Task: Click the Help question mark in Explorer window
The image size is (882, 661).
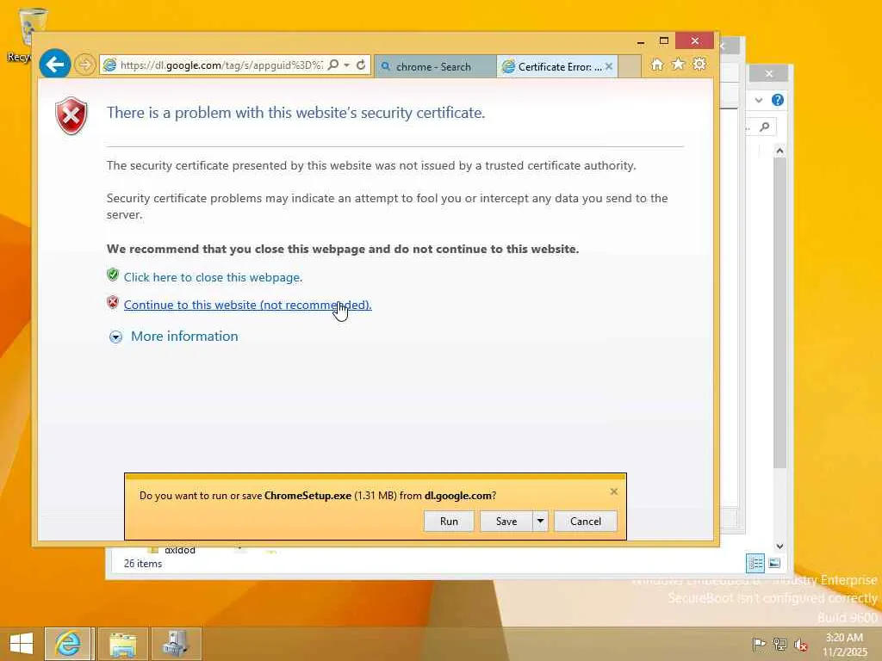Action: [x=778, y=100]
